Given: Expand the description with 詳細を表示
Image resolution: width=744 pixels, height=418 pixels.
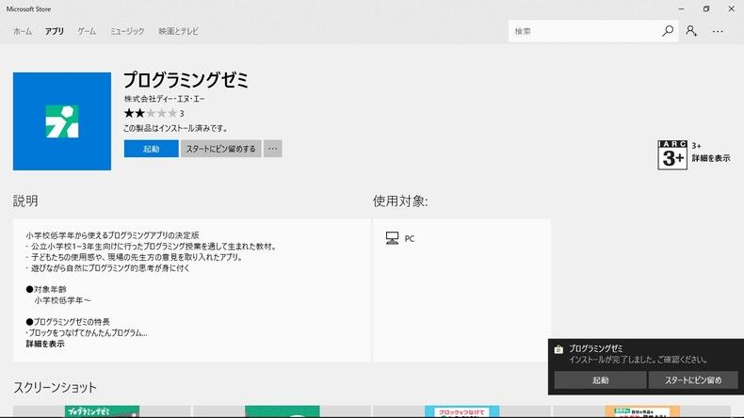Looking at the screenshot, I should pyautogui.click(x=45, y=344).
